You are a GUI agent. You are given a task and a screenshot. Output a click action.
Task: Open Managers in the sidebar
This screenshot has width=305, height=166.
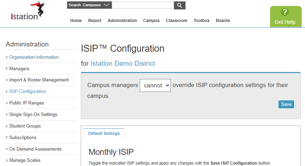point(19,69)
